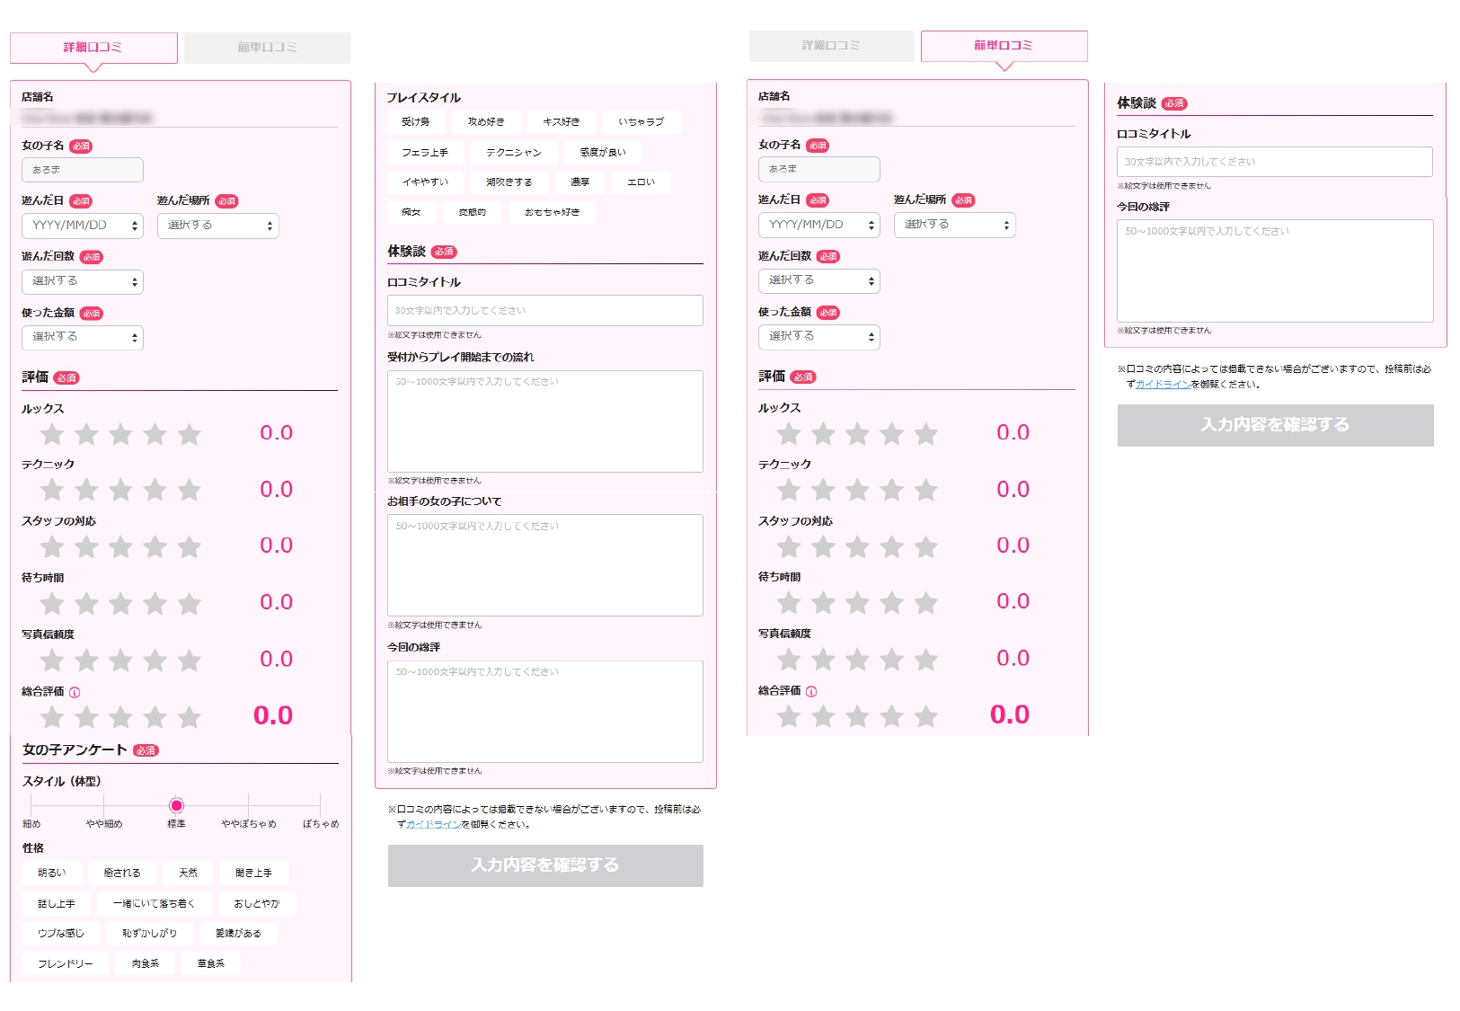The width and height of the screenshot is (1460, 1011).
Task: Click fifth star for ルックス in right form
Action: [925, 435]
